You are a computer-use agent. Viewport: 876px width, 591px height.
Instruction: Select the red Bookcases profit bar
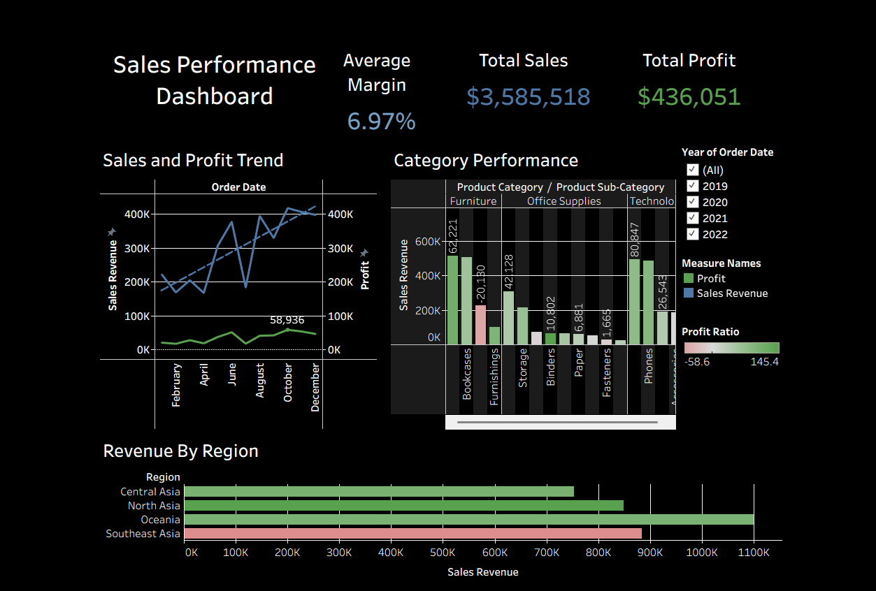pyautogui.click(x=480, y=325)
